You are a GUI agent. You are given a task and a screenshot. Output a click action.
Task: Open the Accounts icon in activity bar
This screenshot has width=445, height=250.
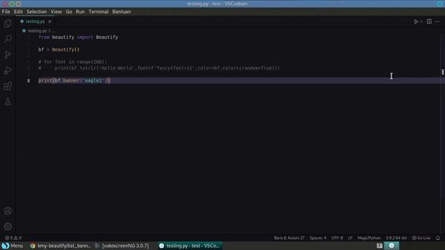8,211
